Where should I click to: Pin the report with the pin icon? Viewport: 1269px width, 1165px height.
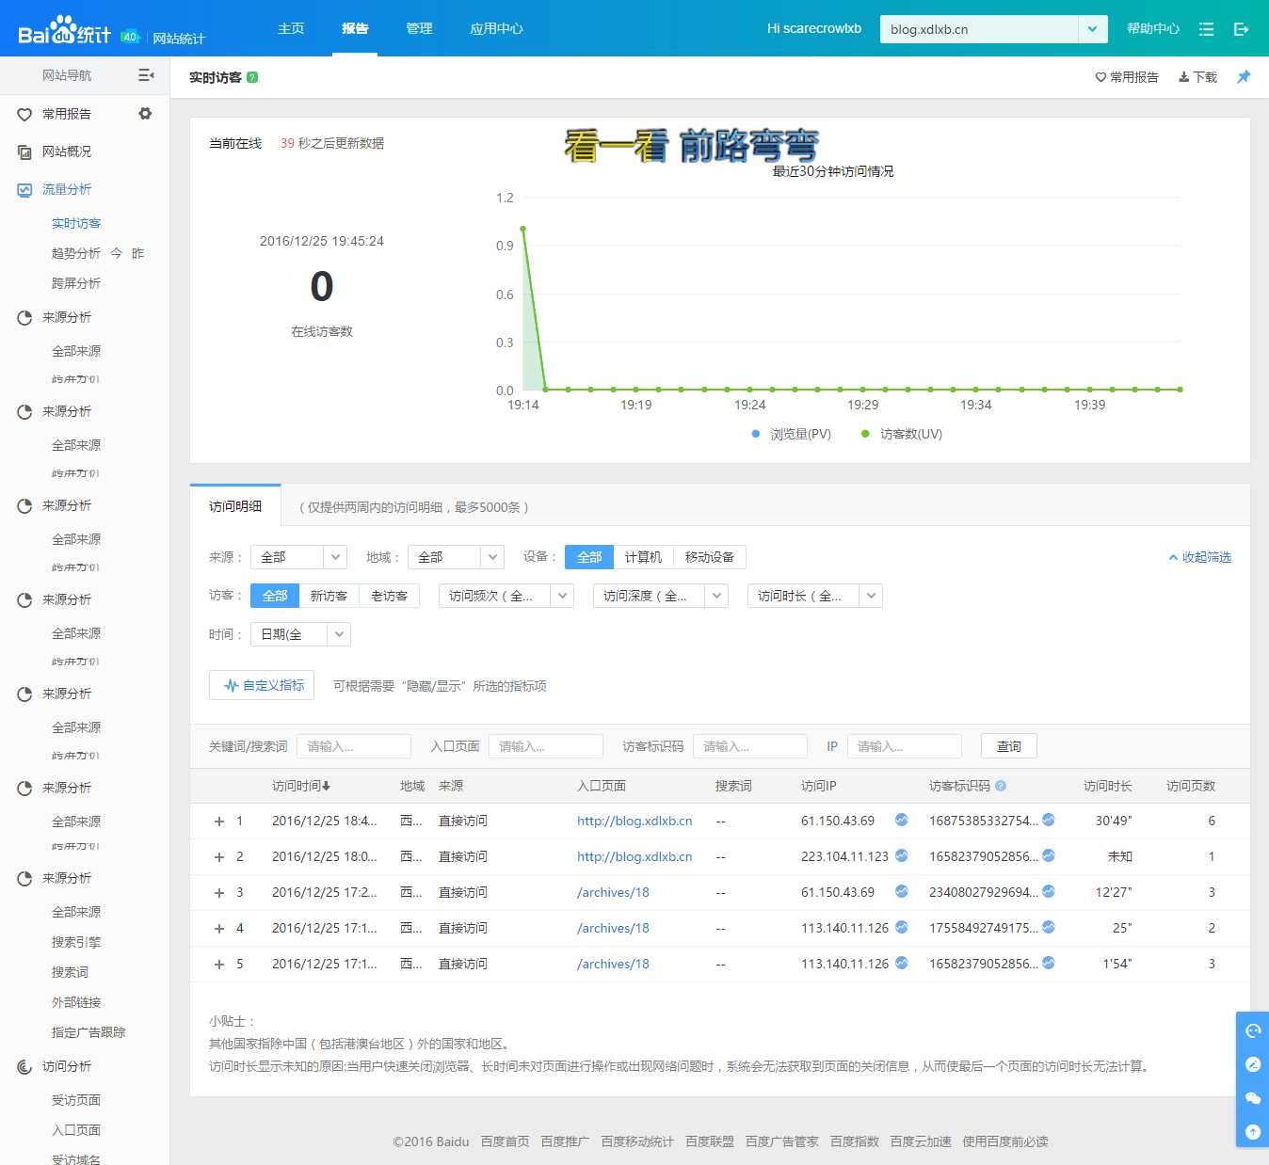click(1244, 77)
